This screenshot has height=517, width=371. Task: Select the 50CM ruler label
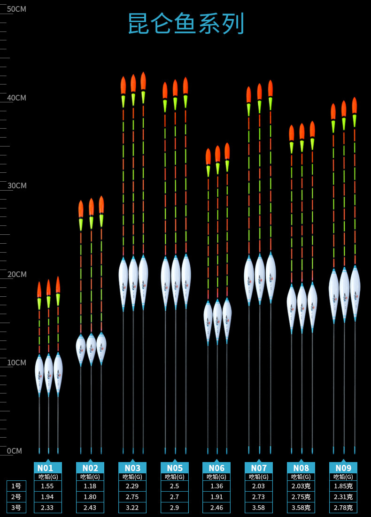click(x=16, y=9)
